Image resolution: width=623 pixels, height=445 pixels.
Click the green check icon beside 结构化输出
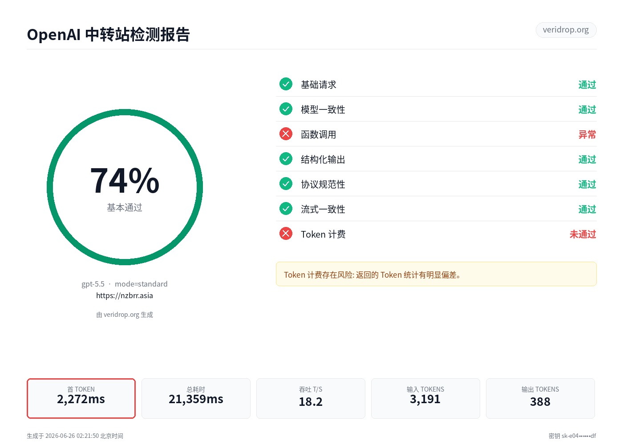coord(286,158)
